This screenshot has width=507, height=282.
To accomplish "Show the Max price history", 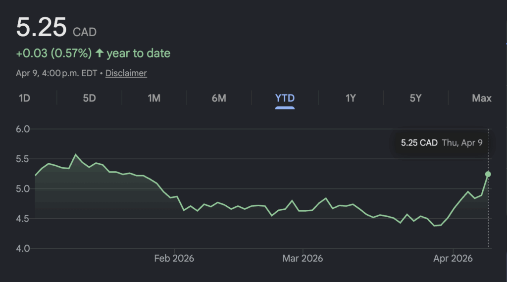I will pos(481,98).
